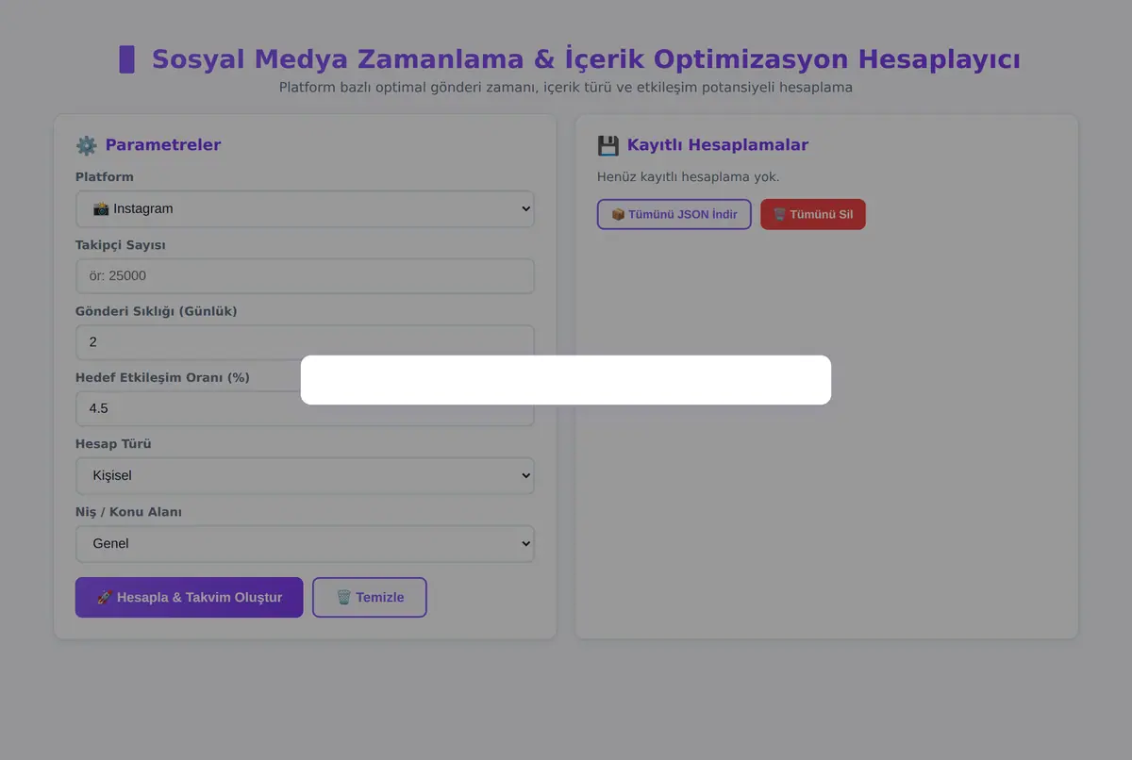
Task: Click the Niş / Konu Alanı label
Action: [128, 512]
